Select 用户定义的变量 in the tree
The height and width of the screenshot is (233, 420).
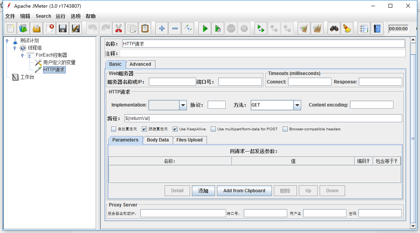(x=59, y=62)
